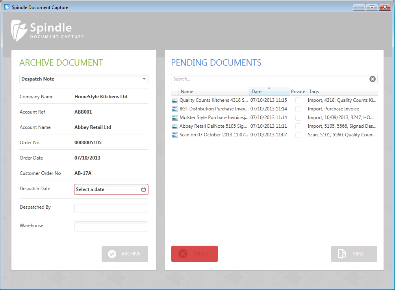
Task: Click the Despatched By input field
Action: 111,208
